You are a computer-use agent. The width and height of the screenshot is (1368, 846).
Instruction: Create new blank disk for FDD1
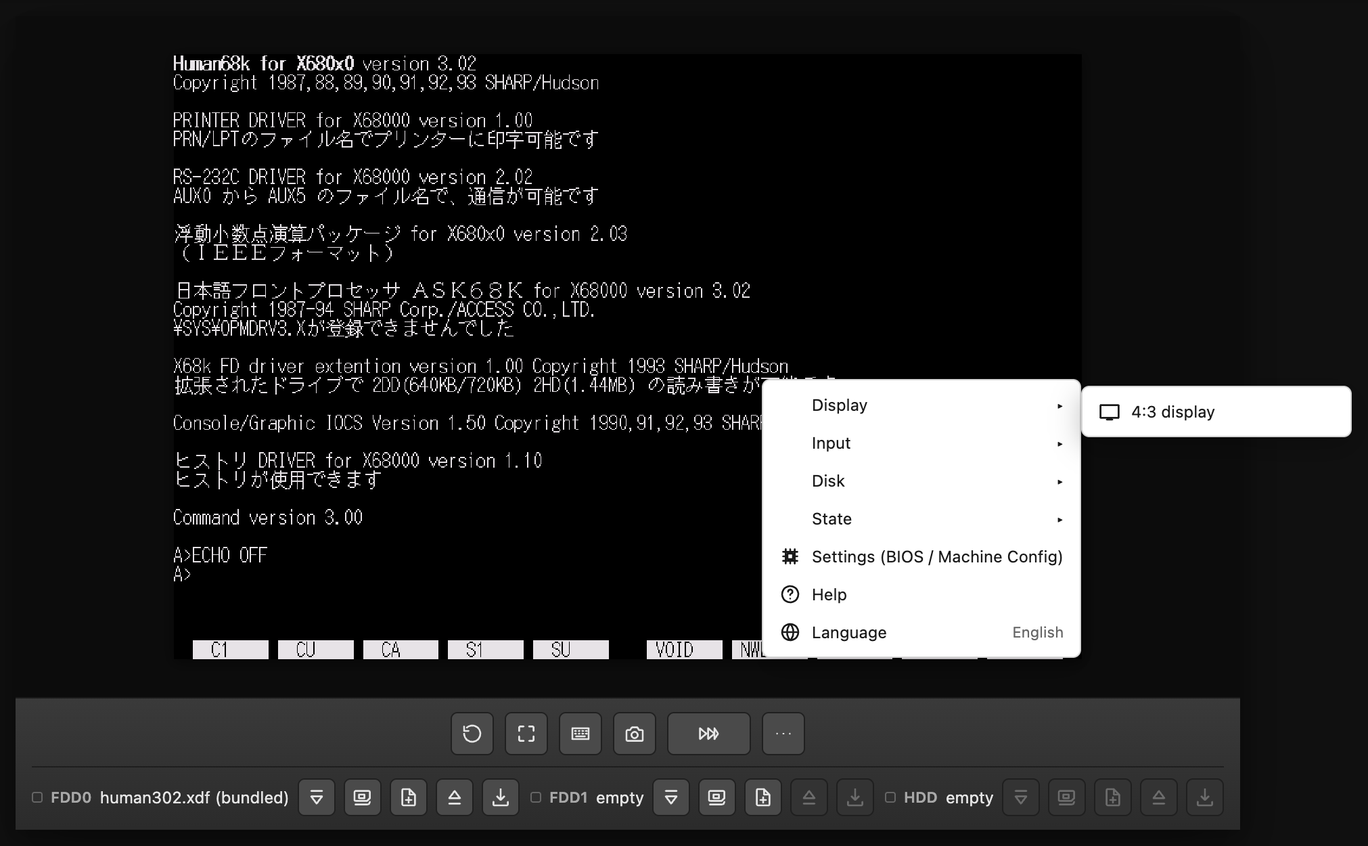coord(763,797)
